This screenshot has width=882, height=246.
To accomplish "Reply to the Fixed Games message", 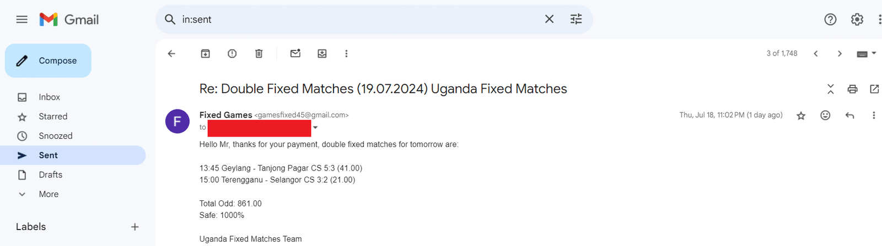I will 849,115.
